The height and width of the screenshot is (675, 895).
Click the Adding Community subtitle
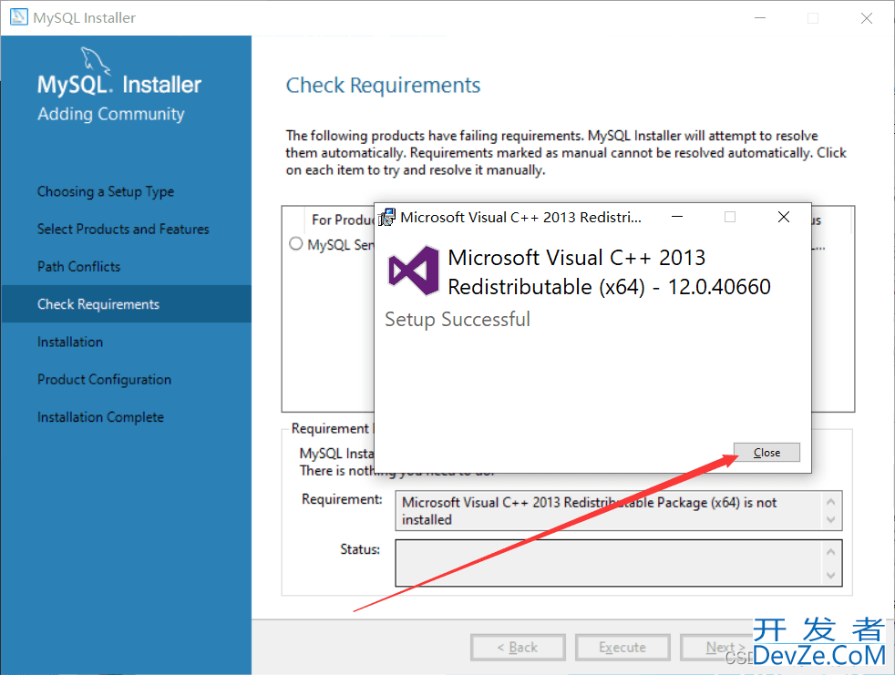[111, 114]
